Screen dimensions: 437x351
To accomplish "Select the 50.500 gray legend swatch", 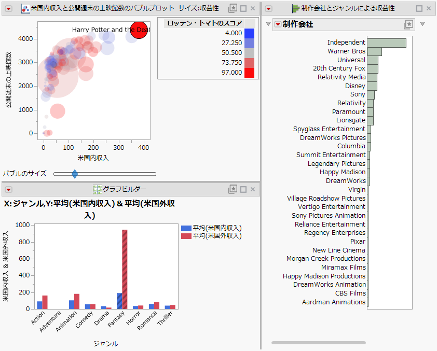I will (249, 53).
